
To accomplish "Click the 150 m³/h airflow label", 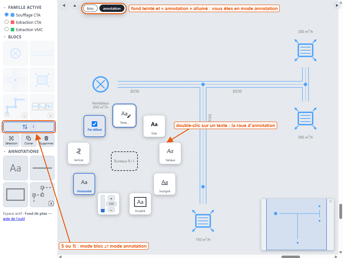I will (203, 239).
